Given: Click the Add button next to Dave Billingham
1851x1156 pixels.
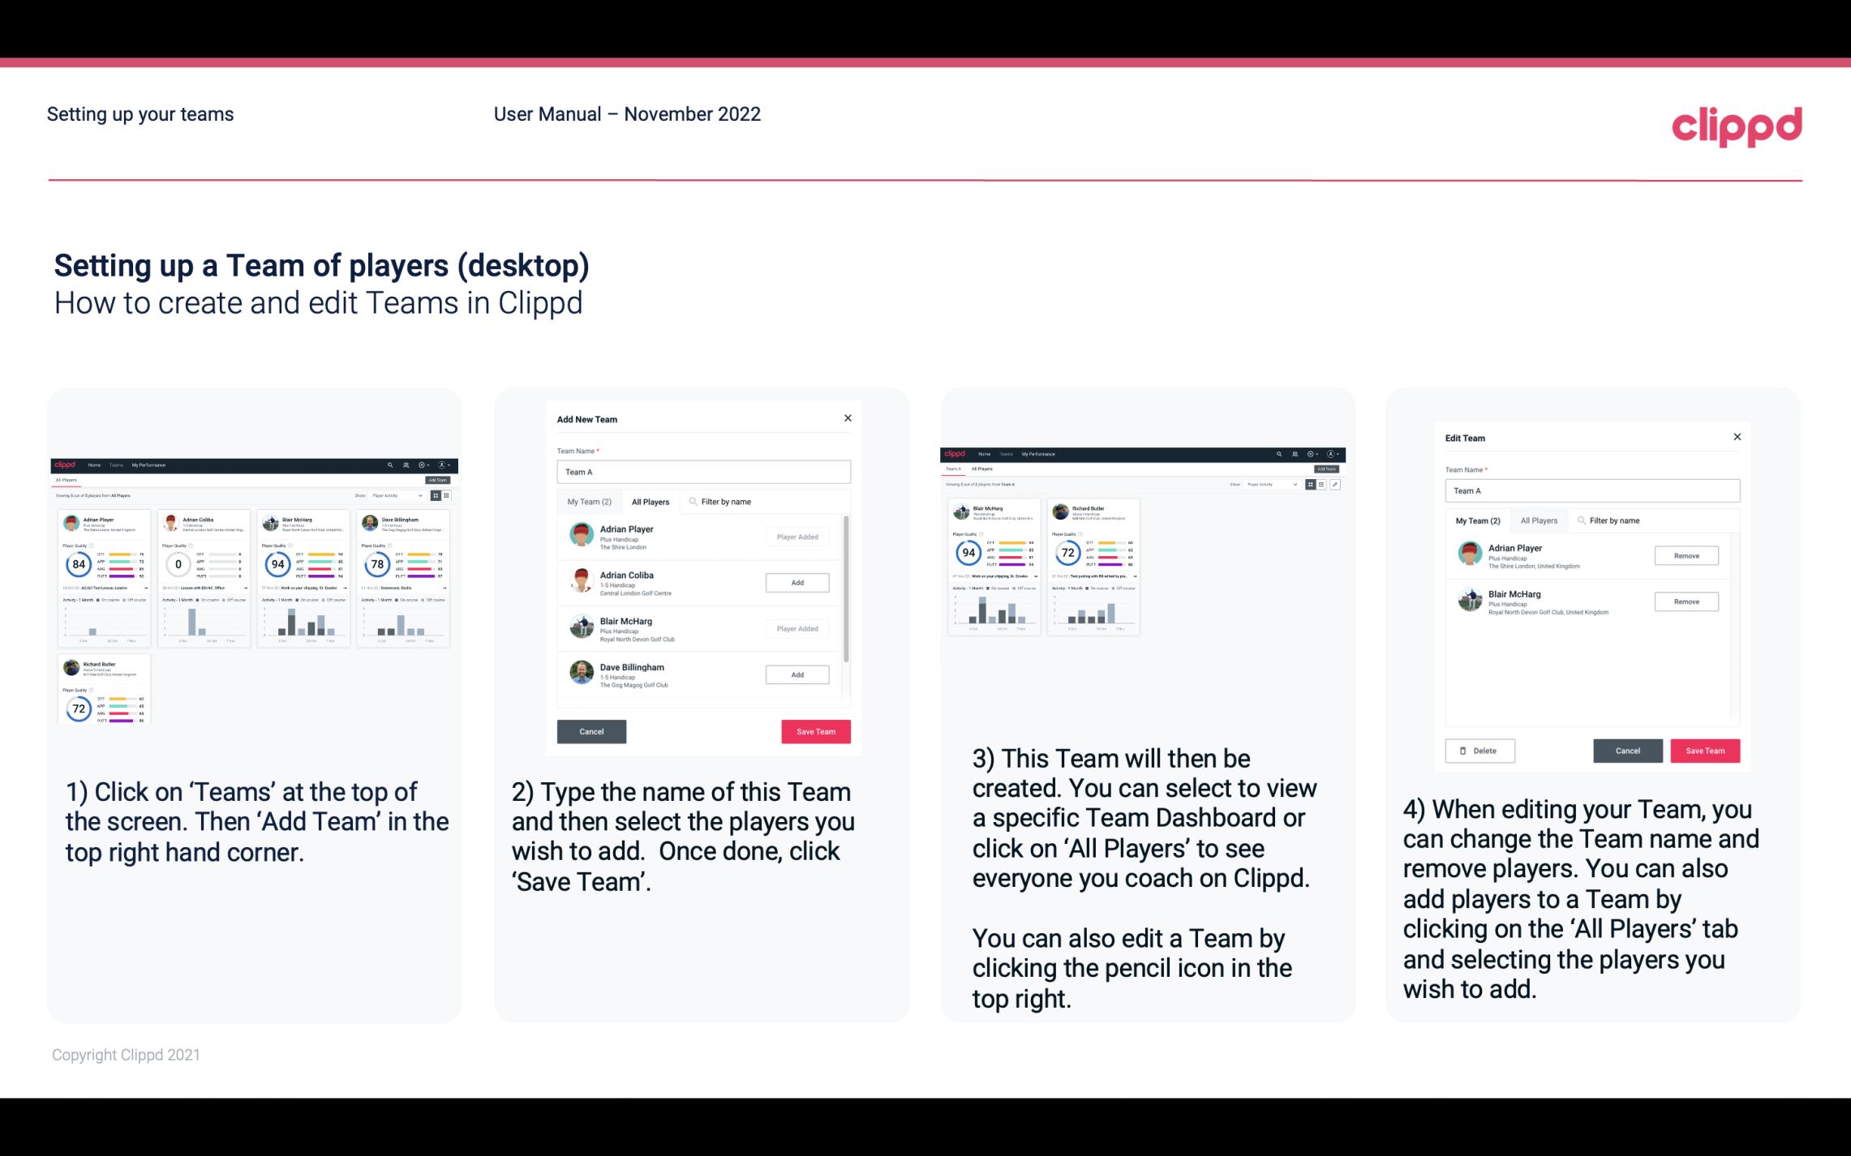Looking at the screenshot, I should [796, 674].
